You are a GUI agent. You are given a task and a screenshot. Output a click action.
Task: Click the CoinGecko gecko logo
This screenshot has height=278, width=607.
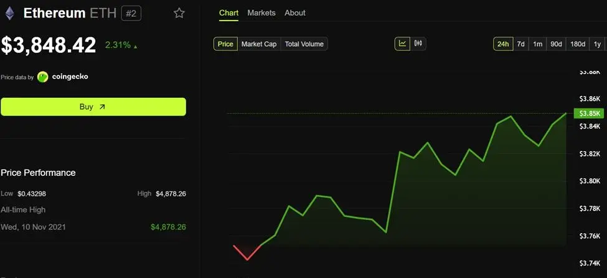click(42, 77)
